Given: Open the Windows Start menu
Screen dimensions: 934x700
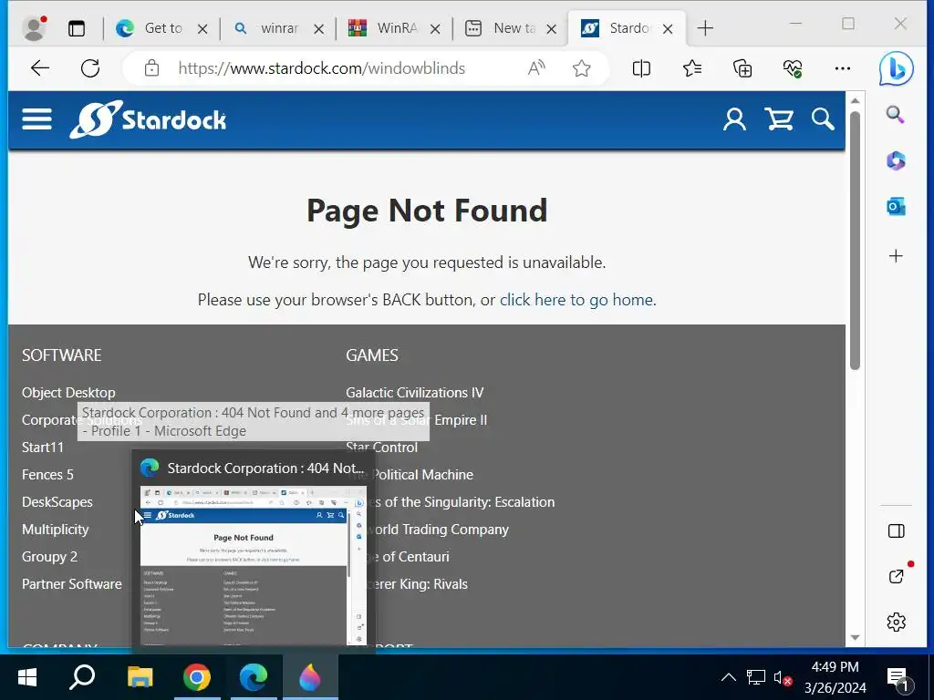Looking at the screenshot, I should coord(26,677).
